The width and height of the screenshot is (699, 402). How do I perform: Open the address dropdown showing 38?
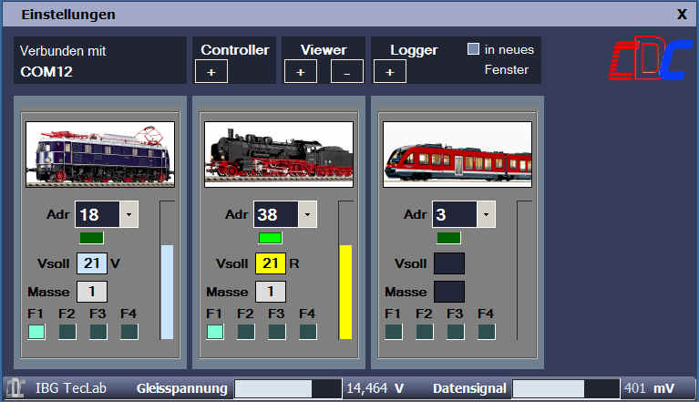308,214
